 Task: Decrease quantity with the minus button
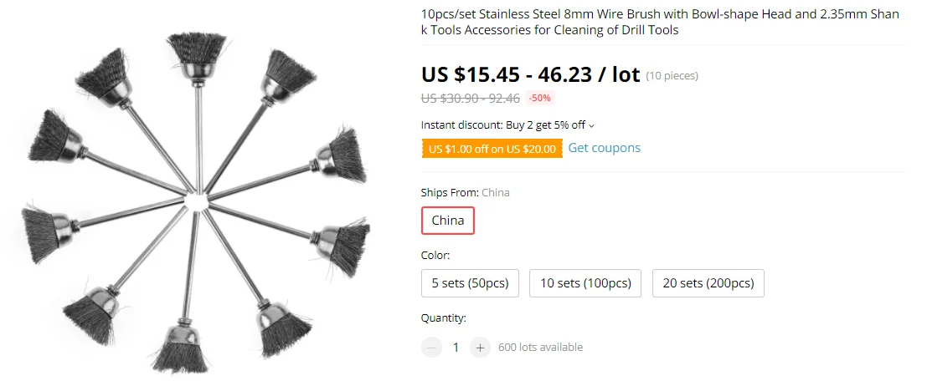pos(431,348)
